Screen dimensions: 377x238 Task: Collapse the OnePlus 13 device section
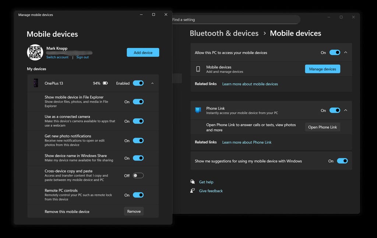tap(152, 84)
